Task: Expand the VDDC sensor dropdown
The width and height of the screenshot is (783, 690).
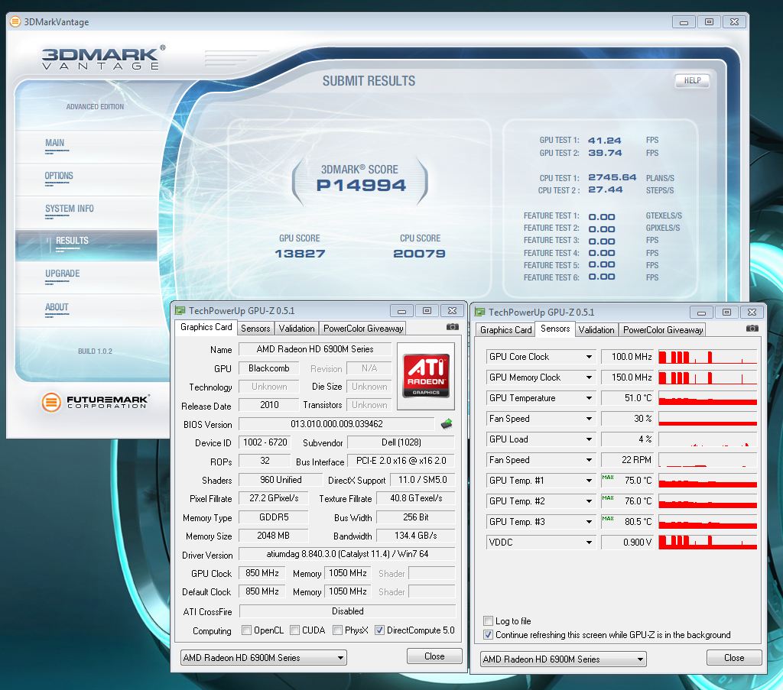Action: [x=589, y=543]
